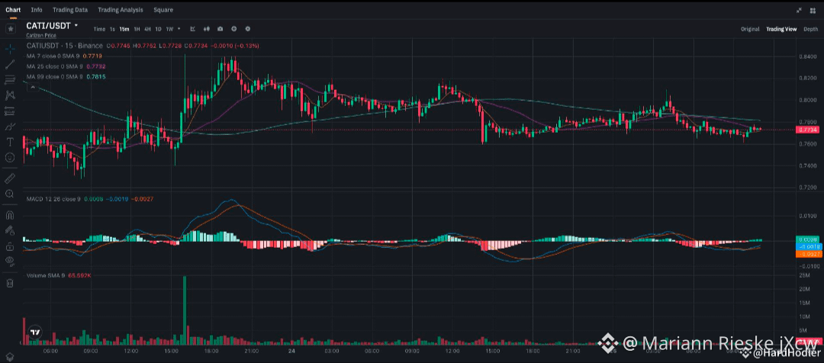Screen dimensions: 824x363
Task: Open the Fibonacci retracement tool
Action: (10, 80)
